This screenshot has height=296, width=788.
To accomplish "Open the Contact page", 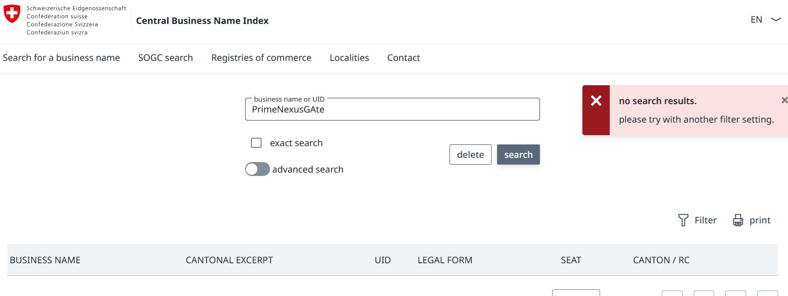I will click(403, 58).
